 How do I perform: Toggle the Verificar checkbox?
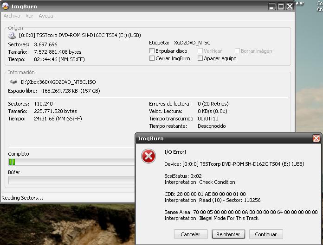200,51
